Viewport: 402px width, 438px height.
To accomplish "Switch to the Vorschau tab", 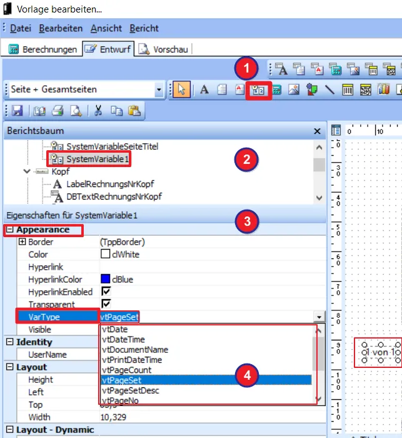I will (x=164, y=49).
